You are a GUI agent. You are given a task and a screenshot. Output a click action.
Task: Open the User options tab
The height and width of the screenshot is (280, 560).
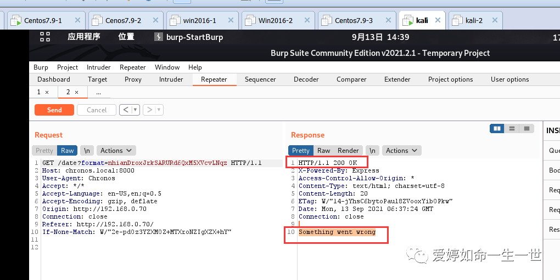pos(509,79)
